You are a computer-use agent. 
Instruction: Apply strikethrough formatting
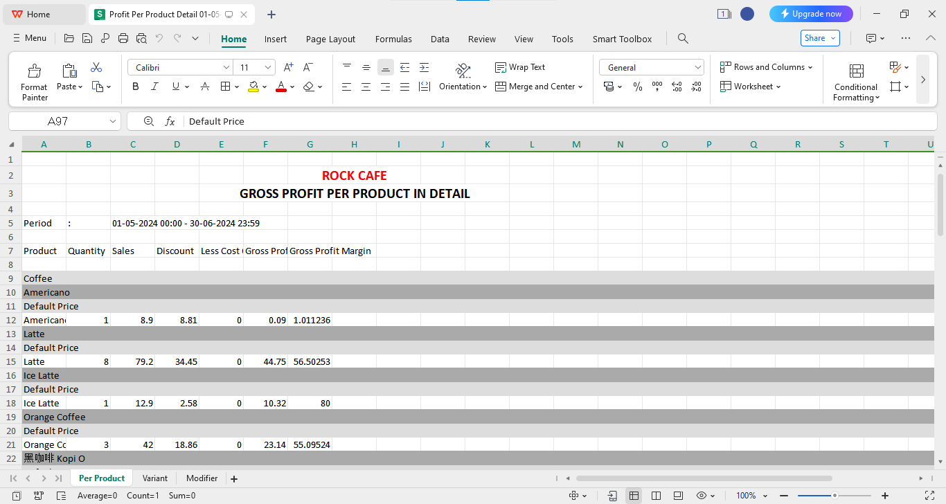click(205, 87)
